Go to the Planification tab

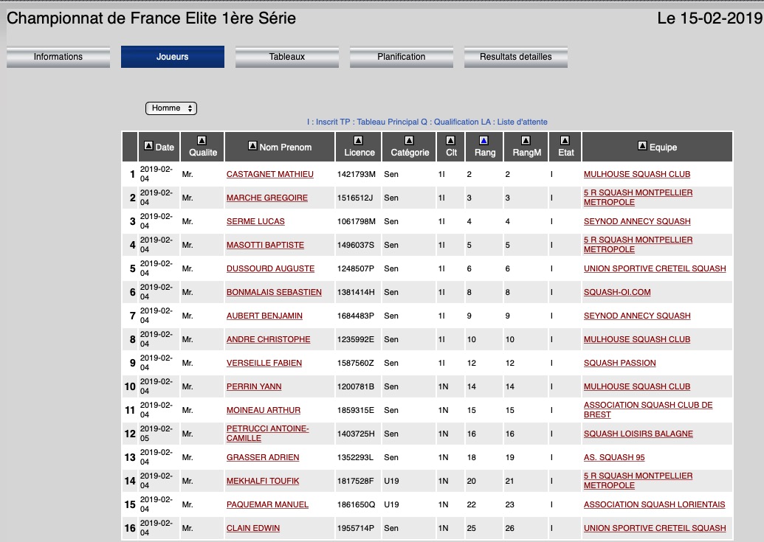click(402, 57)
